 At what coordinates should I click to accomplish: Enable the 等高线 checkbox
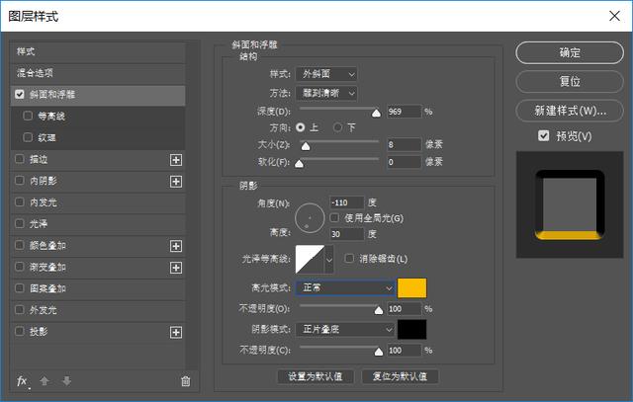pos(28,117)
